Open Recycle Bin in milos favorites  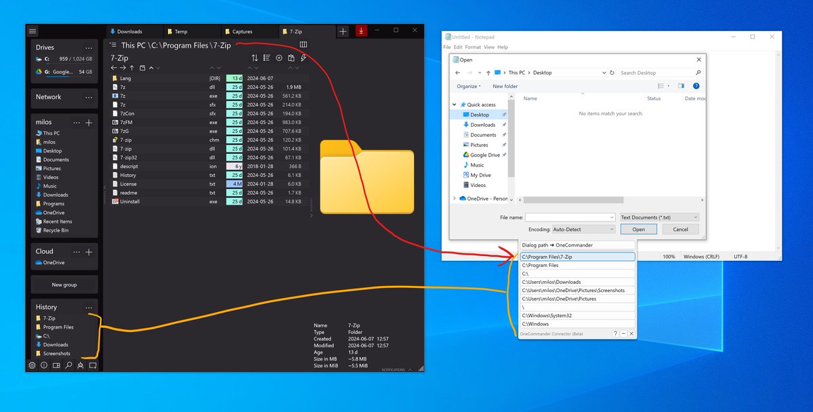pos(56,230)
